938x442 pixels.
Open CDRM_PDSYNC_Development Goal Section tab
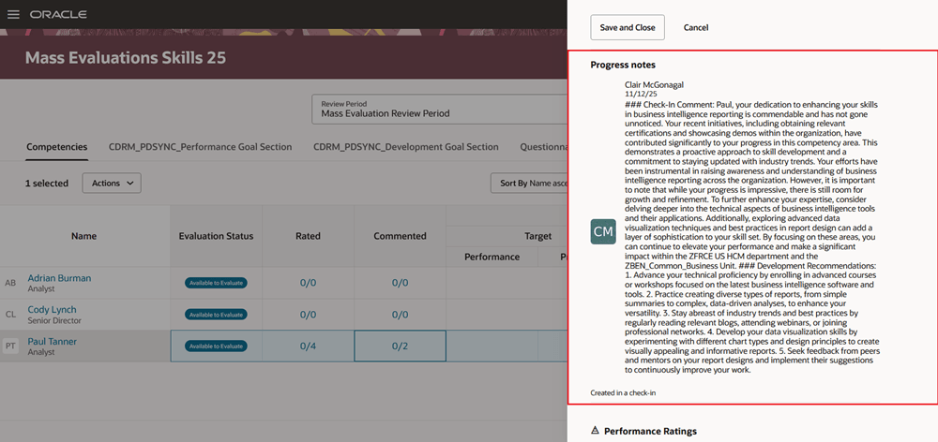click(406, 147)
